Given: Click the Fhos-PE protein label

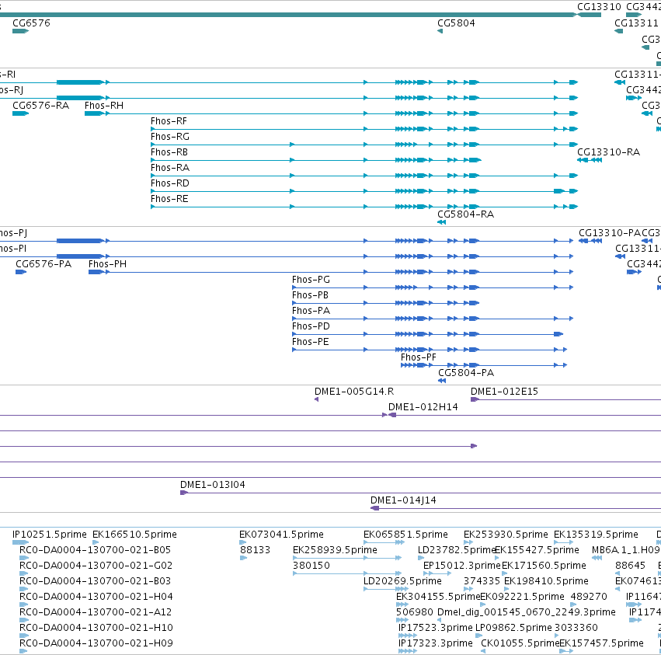Looking at the screenshot, I should coord(311,342).
